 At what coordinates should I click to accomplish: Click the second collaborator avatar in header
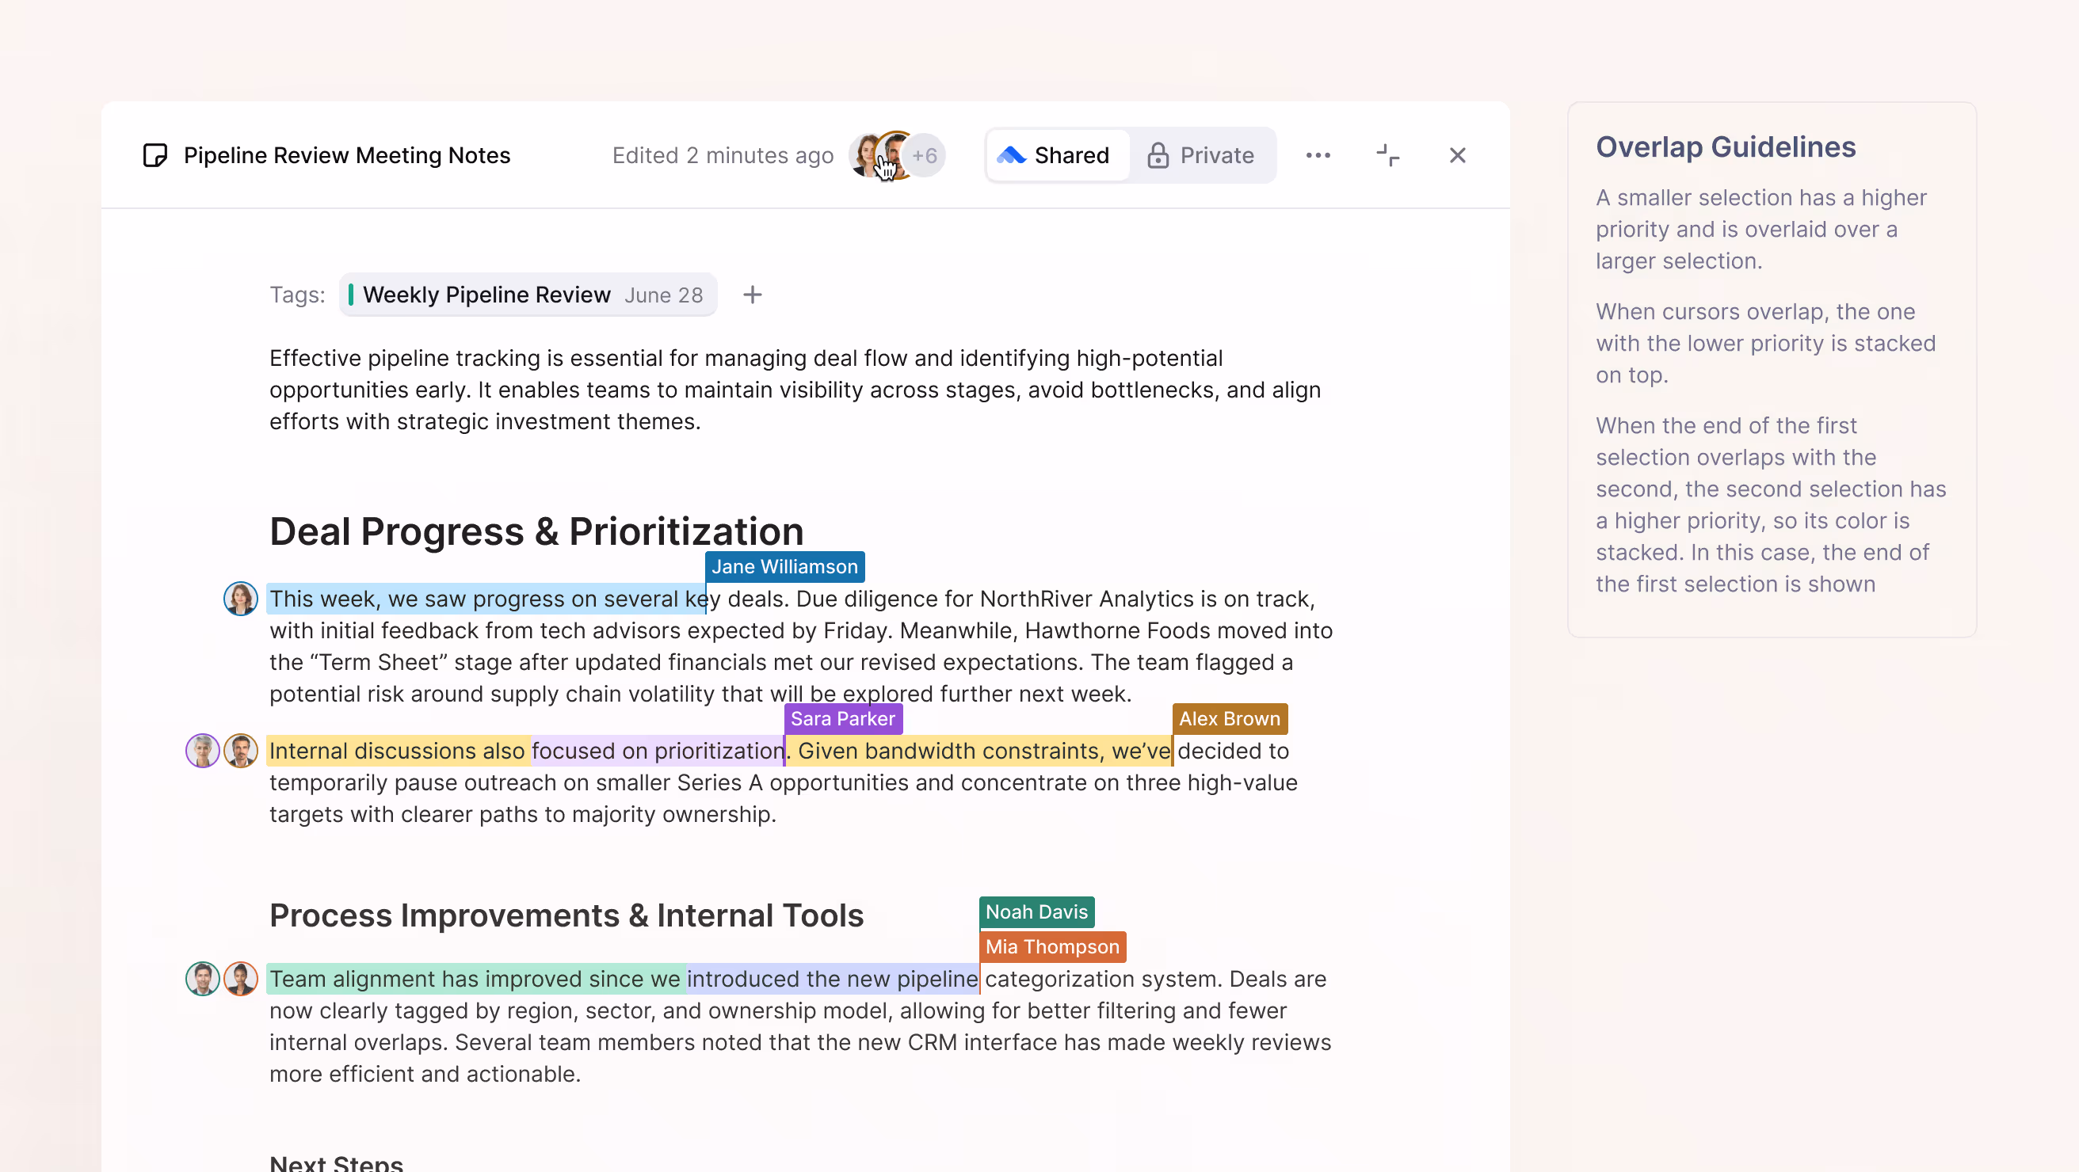pos(895,155)
